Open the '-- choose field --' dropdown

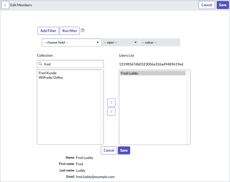click(71, 42)
